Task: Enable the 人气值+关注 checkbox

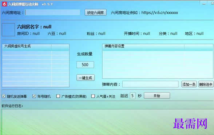Action: (93, 96)
